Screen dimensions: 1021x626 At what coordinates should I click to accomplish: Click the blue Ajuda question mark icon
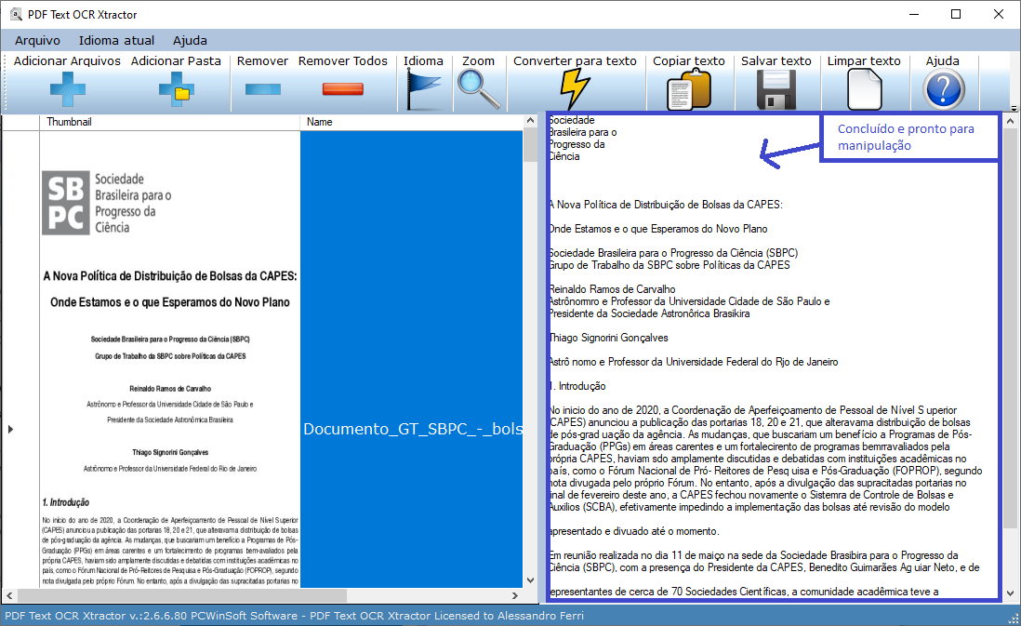943,90
